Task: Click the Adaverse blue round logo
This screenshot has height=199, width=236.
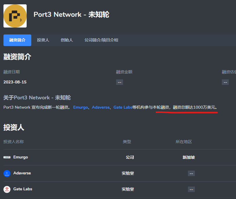Action: coord(7,174)
